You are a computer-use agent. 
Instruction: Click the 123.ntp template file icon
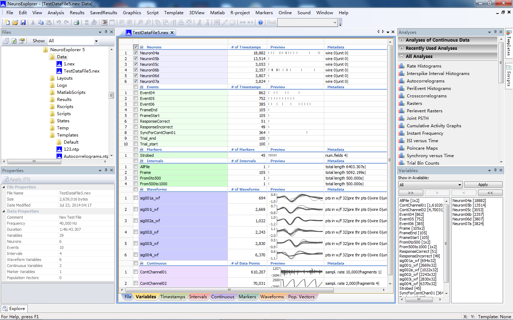[x=59, y=149]
